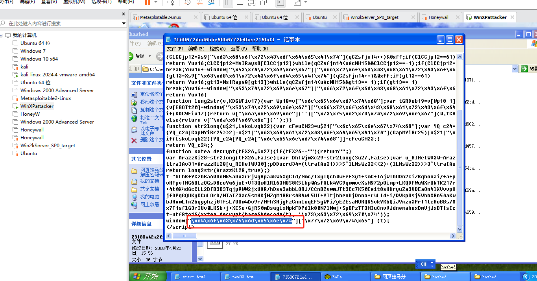
Task: Toggle the thumbnail bar view icon
Action: (x=240, y=2)
